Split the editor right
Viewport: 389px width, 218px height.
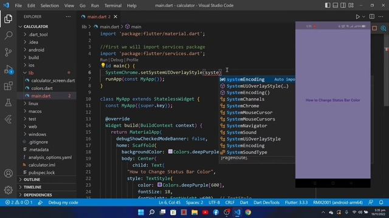coord(372,16)
